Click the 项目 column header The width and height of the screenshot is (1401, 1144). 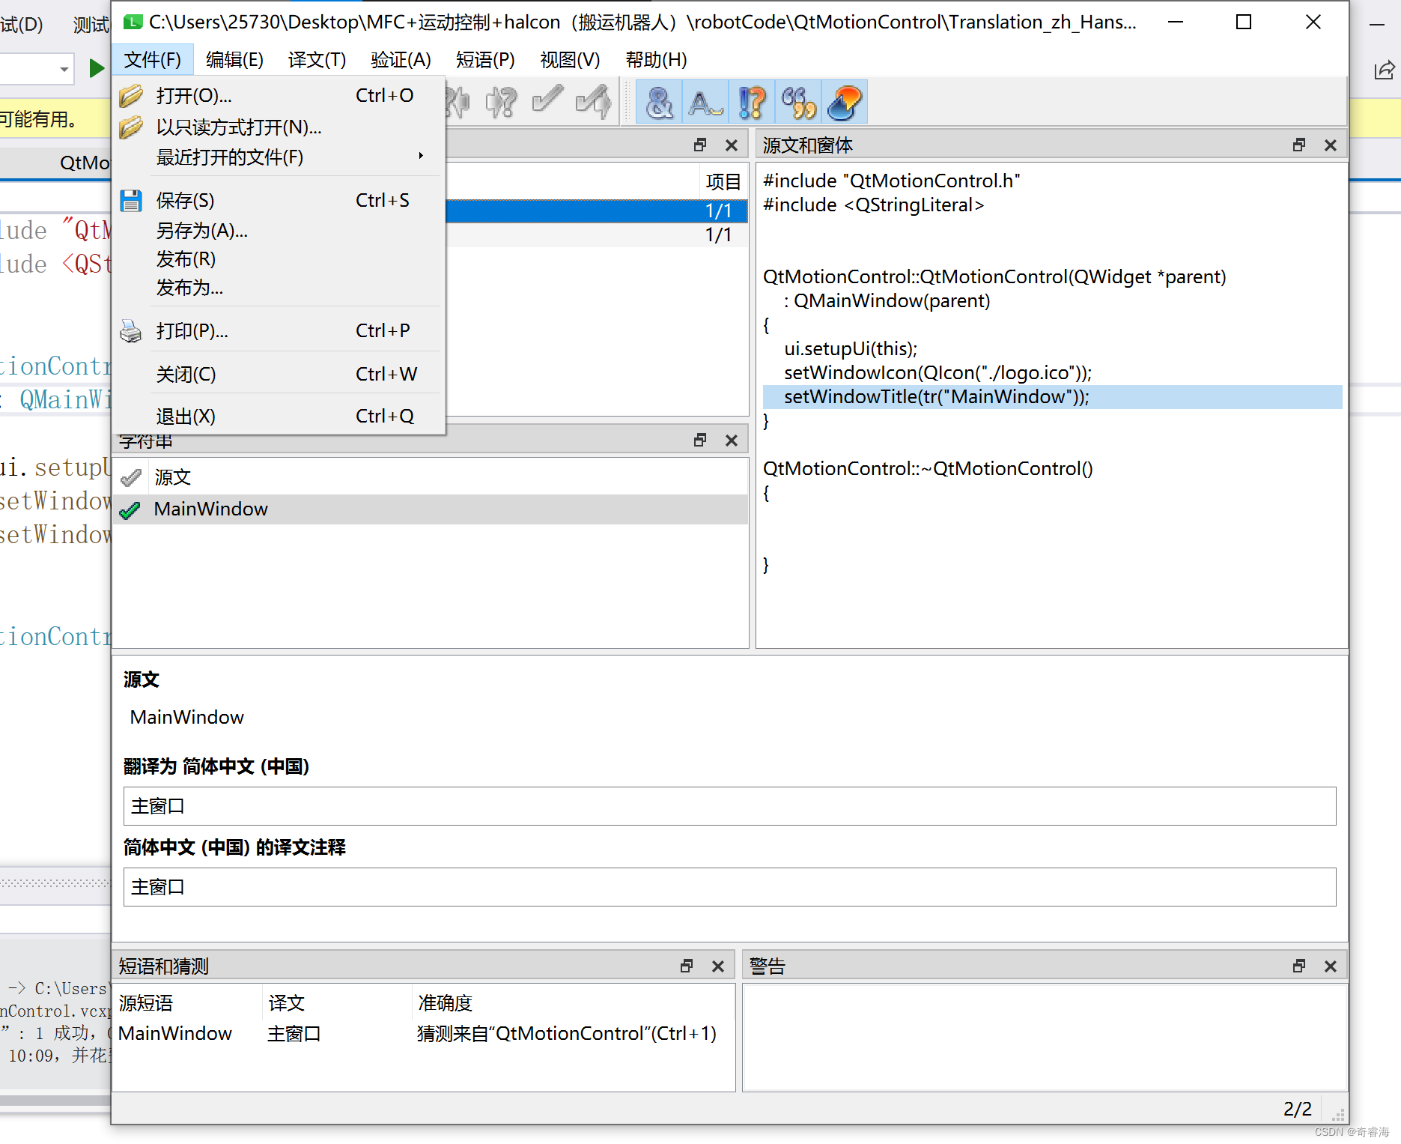click(x=723, y=182)
